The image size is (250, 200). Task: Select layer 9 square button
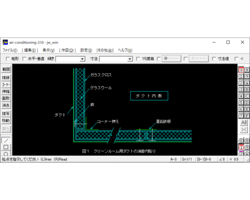[247, 76]
